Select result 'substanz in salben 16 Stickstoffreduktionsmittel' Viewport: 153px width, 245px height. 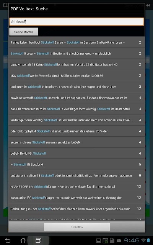pos(76,175)
